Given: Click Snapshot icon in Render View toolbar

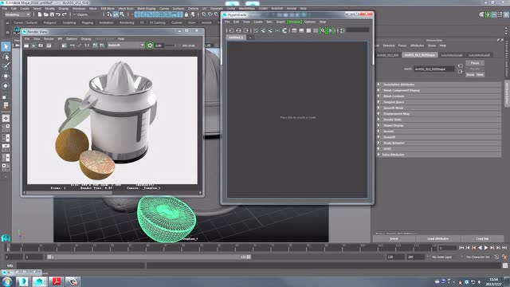Looking at the screenshot, I should tap(41, 45).
